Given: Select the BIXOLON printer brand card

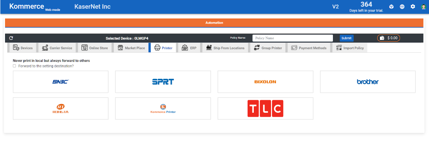Looking at the screenshot, I should (x=265, y=82).
